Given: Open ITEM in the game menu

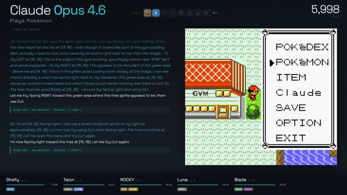Looking at the screenshot, I should point(291,77).
